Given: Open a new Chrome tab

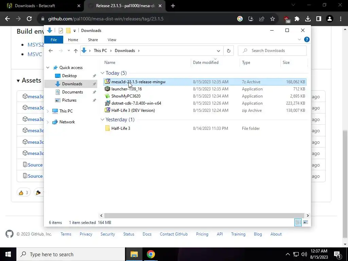Looking at the screenshot, I should point(173,6).
